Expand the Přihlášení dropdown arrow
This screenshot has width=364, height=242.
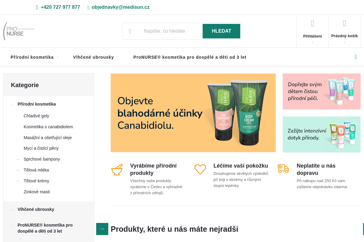(x=312, y=42)
